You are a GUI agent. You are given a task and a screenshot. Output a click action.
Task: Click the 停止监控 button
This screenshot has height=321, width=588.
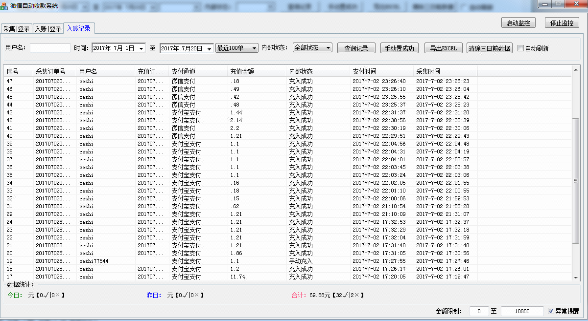pos(562,23)
